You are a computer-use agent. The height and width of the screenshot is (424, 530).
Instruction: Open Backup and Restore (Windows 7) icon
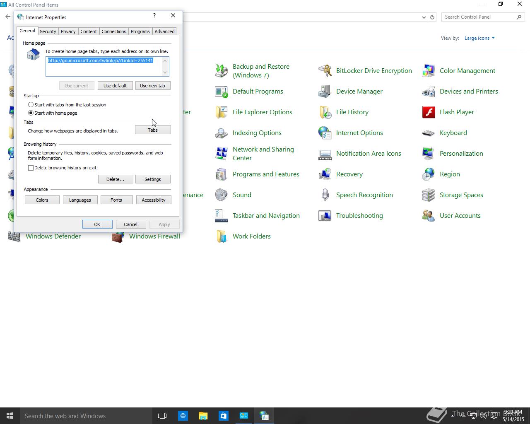222,71
